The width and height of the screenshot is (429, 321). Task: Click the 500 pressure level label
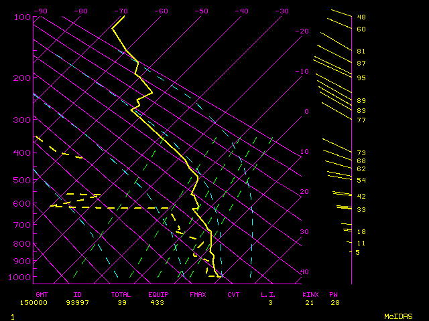click(x=21, y=180)
